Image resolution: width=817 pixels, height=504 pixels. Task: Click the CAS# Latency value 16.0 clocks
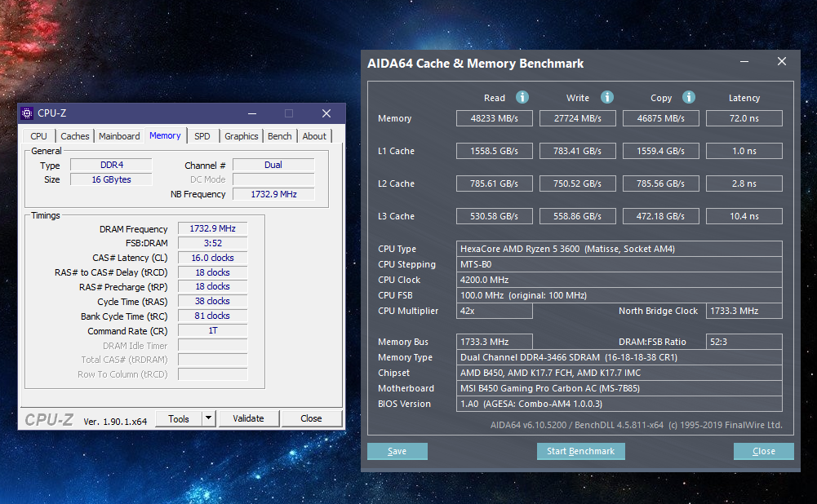pyautogui.click(x=212, y=258)
